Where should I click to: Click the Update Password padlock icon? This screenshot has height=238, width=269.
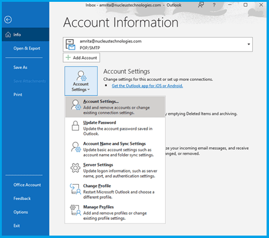(x=75, y=126)
